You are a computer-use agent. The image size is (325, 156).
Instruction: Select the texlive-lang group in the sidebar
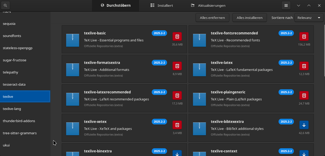tap(25, 109)
